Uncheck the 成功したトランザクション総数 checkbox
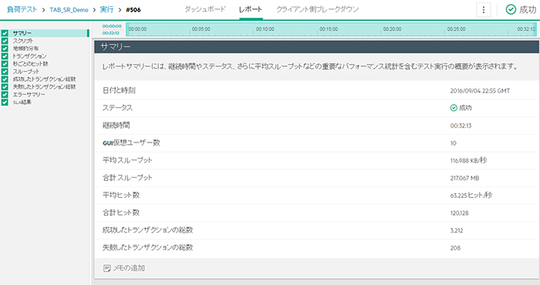This screenshot has width=540, height=285. click(5, 79)
